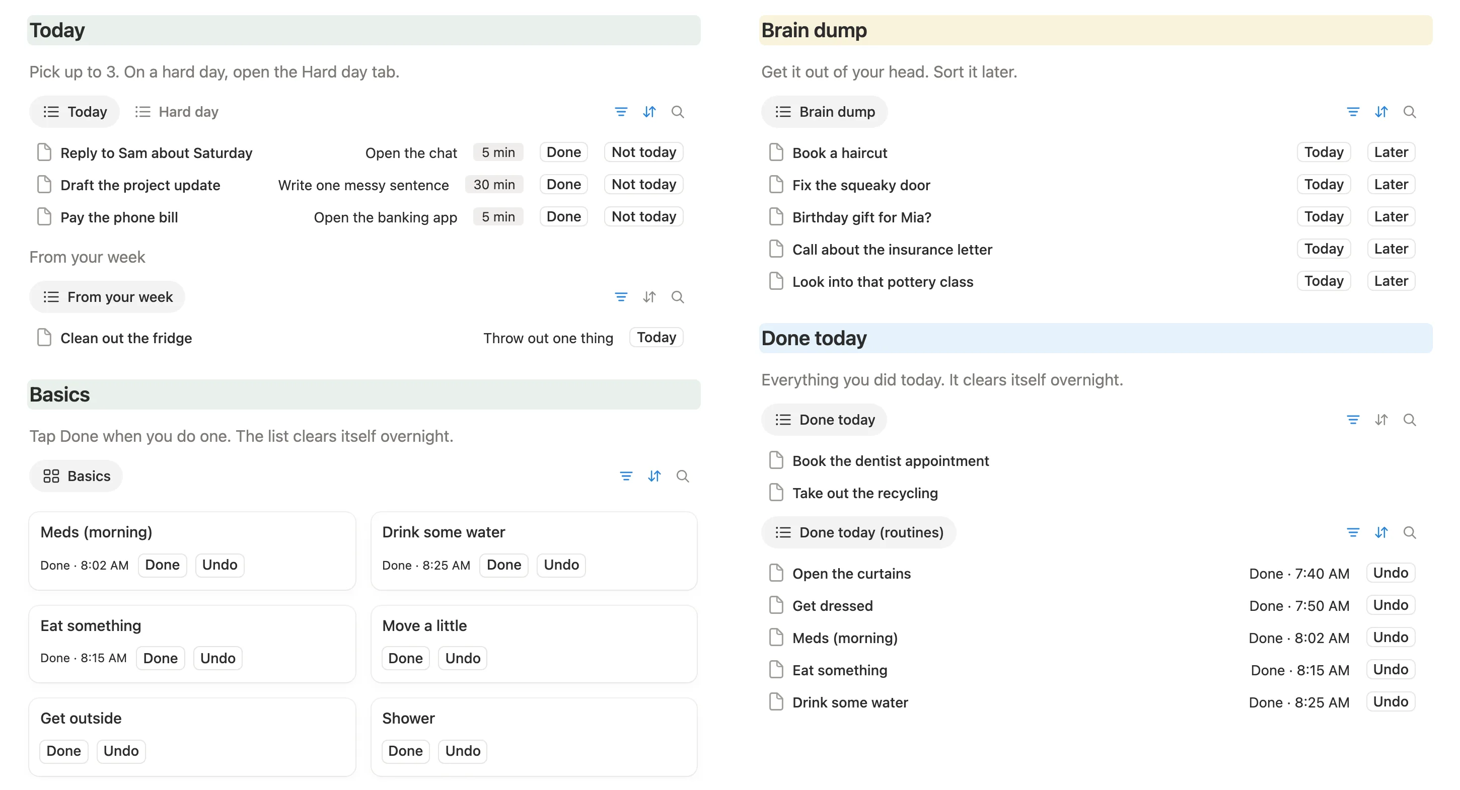The image size is (1460, 790).
Task: Select the Today view tab
Action: 75,112
